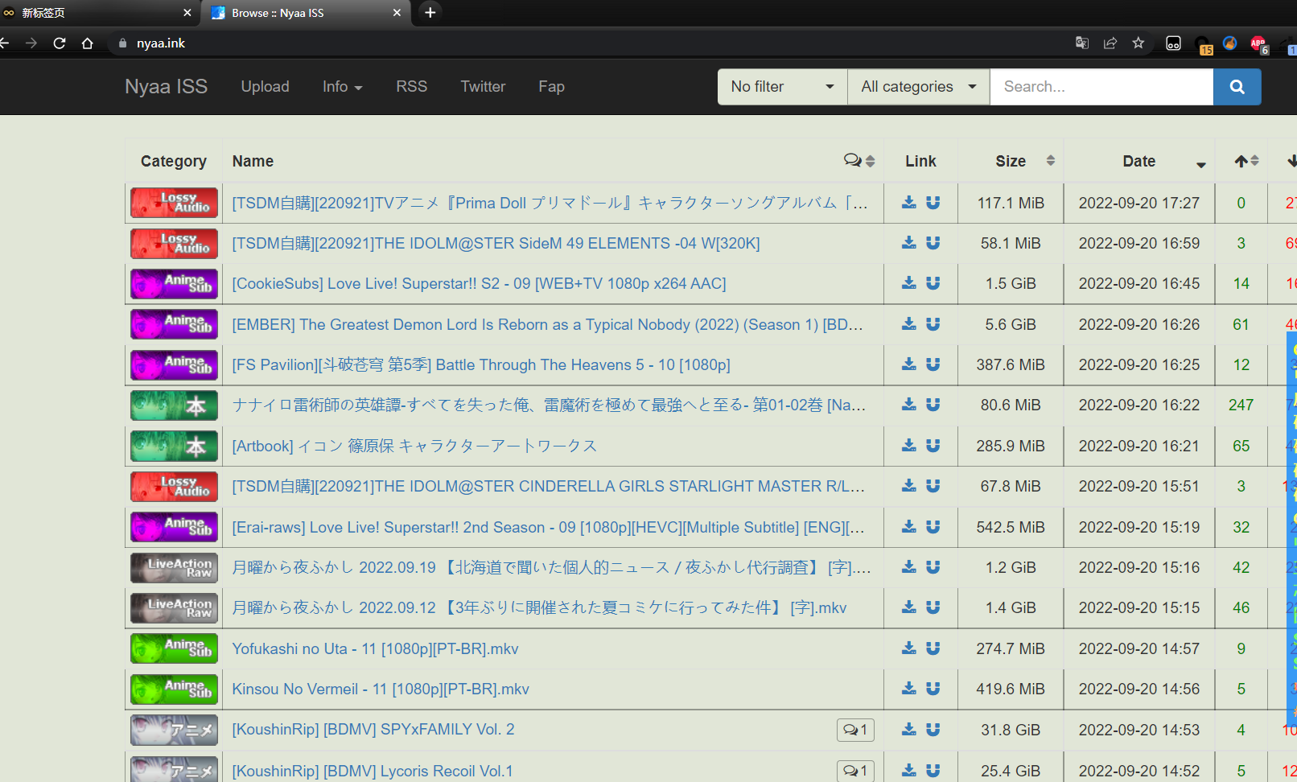Open KoushinRip SPYxFAMILY Vol. 2 torrent page
Image resolution: width=1297 pixels, height=782 pixels.
pos(373,730)
